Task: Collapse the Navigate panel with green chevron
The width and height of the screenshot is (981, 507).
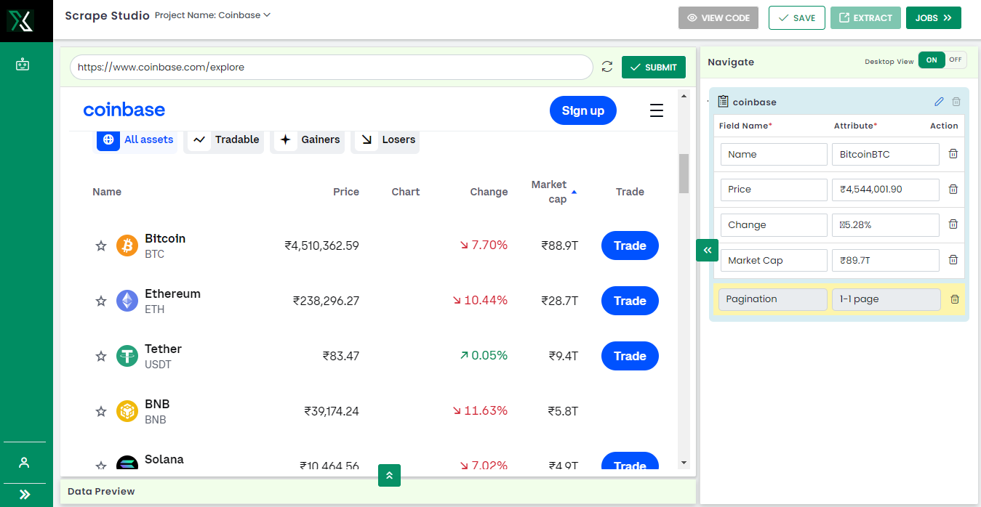Action: point(708,250)
